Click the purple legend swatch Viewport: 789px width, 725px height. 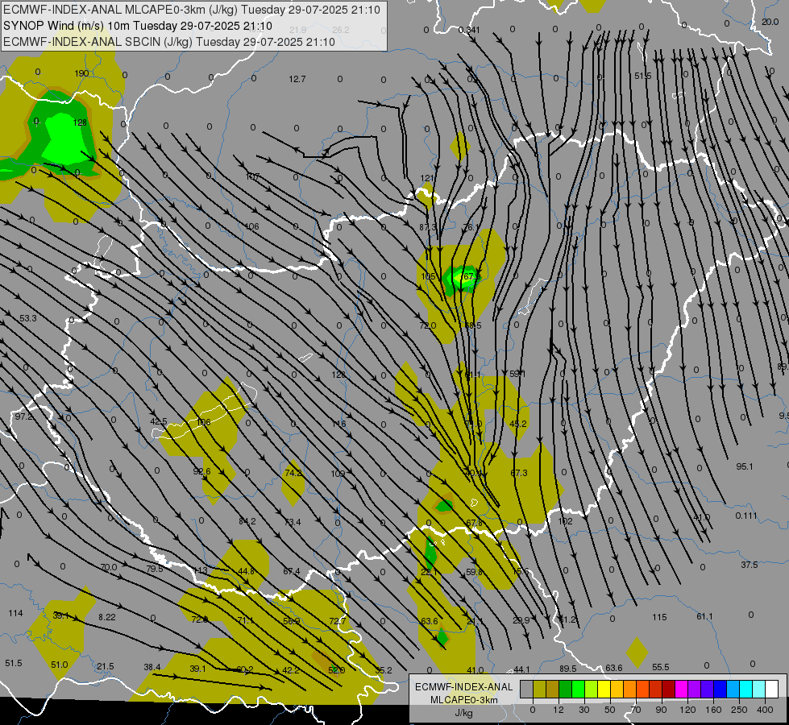pyautogui.click(x=695, y=690)
